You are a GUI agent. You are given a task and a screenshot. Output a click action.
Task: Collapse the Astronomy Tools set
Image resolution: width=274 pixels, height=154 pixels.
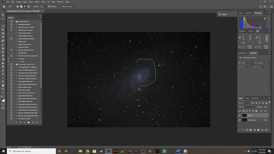[x=15, y=64]
